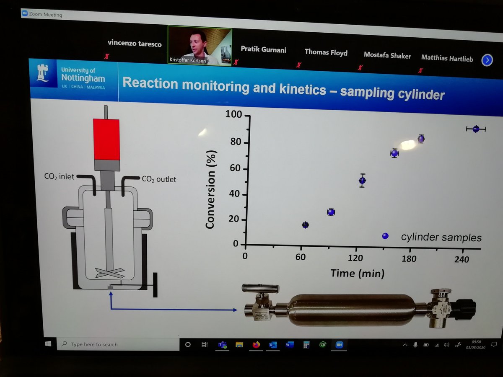Select participant vincenzo taresco
This screenshot has width=503, height=377.
pyautogui.click(x=135, y=43)
